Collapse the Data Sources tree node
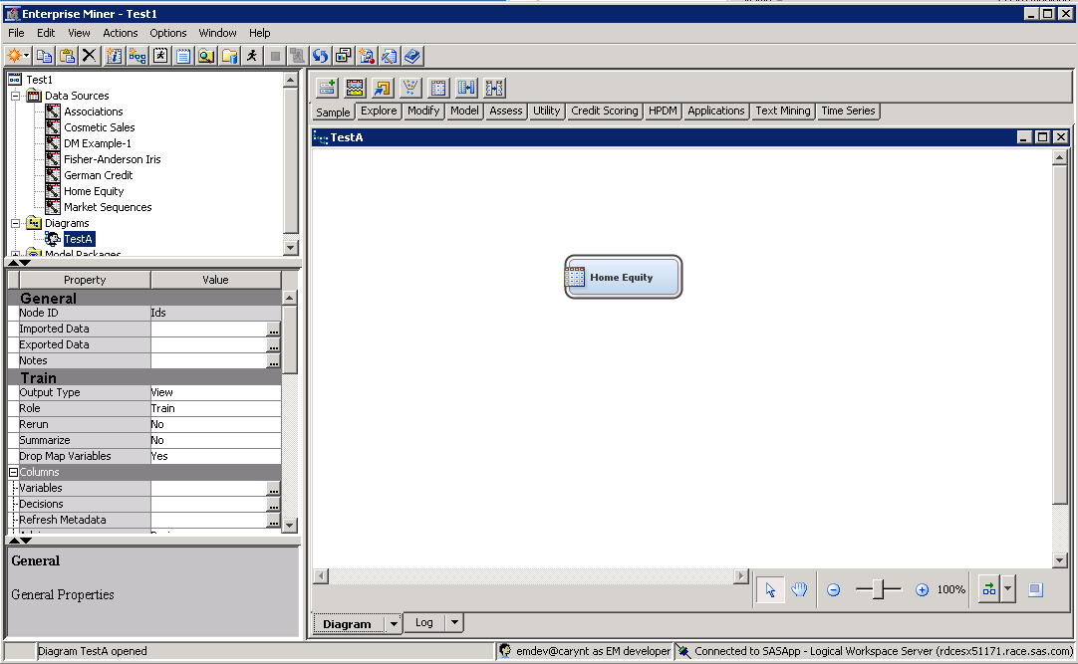 click(x=16, y=96)
